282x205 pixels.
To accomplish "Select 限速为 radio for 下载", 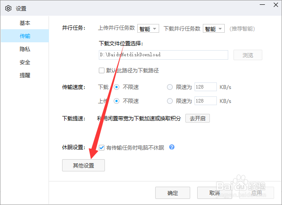I will [x=170, y=87].
